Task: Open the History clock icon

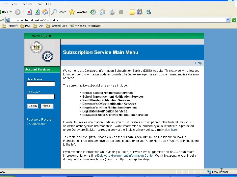Action: (x=93, y=12)
